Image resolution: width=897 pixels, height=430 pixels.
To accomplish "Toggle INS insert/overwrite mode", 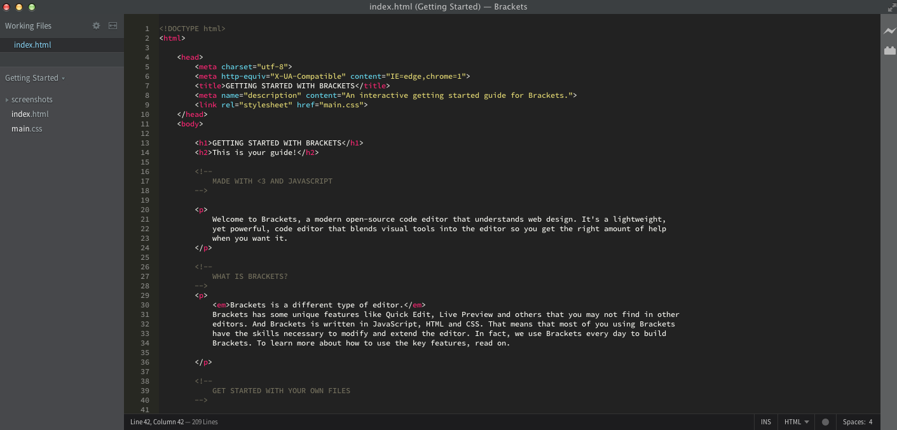I will (766, 422).
